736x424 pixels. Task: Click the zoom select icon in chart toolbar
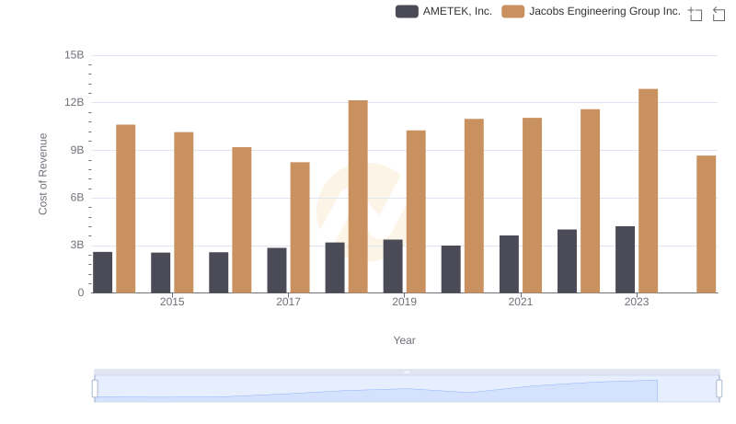pos(696,14)
